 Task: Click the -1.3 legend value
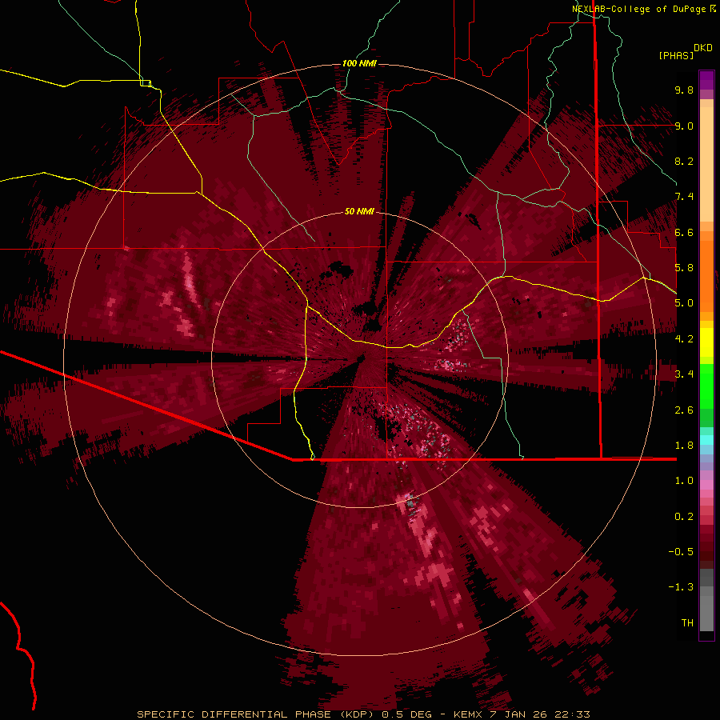pos(681,587)
